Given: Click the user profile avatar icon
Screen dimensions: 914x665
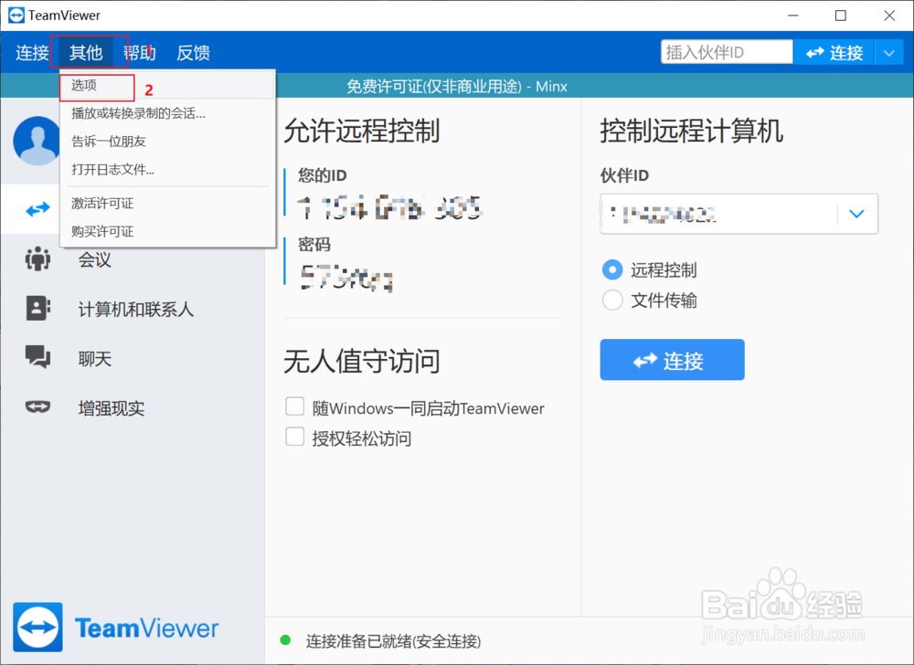Looking at the screenshot, I should (x=37, y=141).
